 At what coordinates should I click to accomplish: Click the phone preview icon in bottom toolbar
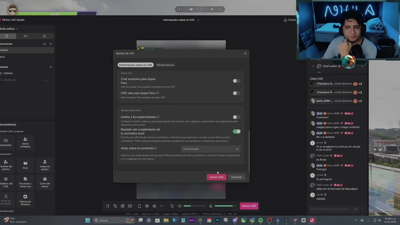[139, 206]
